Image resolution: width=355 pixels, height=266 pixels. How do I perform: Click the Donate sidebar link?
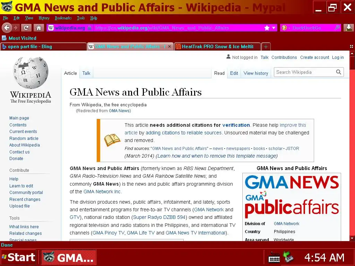point(16,159)
